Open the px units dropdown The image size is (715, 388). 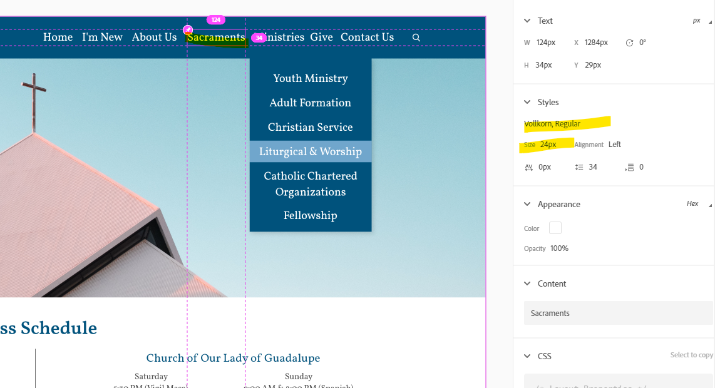pyautogui.click(x=700, y=21)
